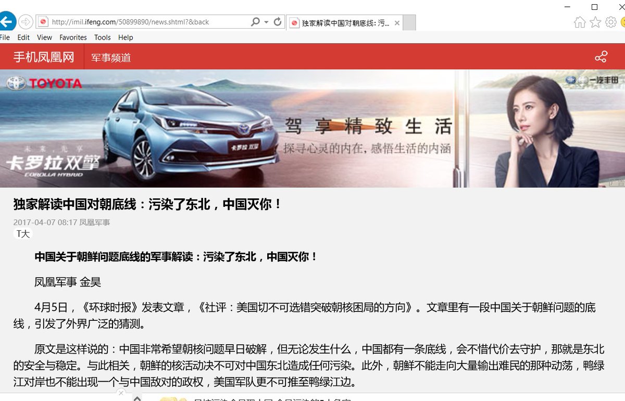Click the 凤凰军事 source label beside date
625x401 pixels.
pos(95,222)
